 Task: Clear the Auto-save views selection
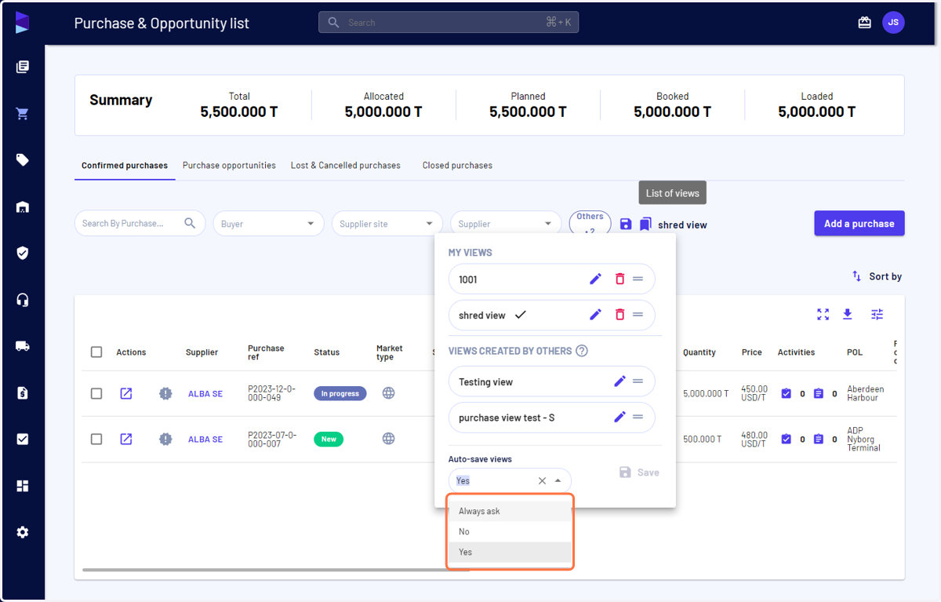coord(542,480)
